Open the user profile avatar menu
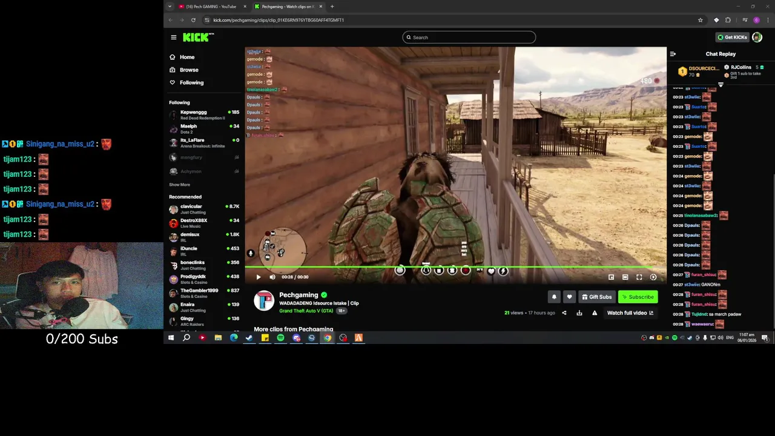Screen dimensions: 775x436 pos(757,38)
